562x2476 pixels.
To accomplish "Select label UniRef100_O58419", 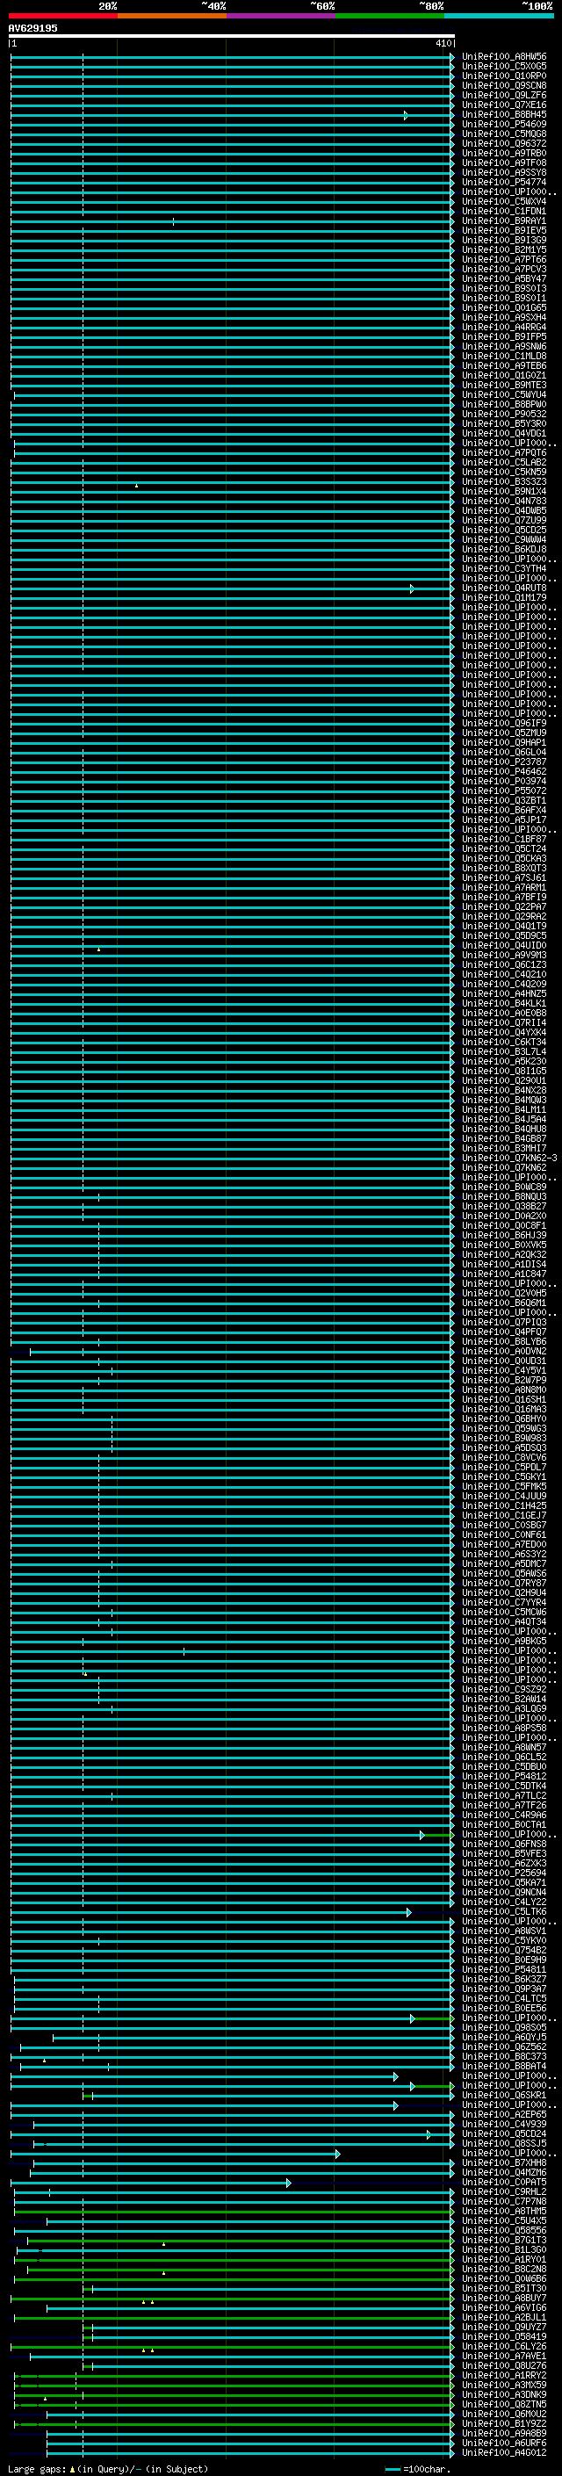I will (x=504, y=2335).
